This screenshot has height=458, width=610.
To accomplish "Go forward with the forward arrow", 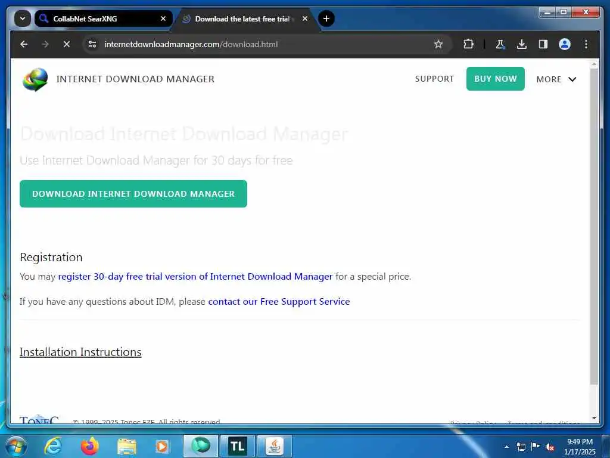I will point(45,44).
